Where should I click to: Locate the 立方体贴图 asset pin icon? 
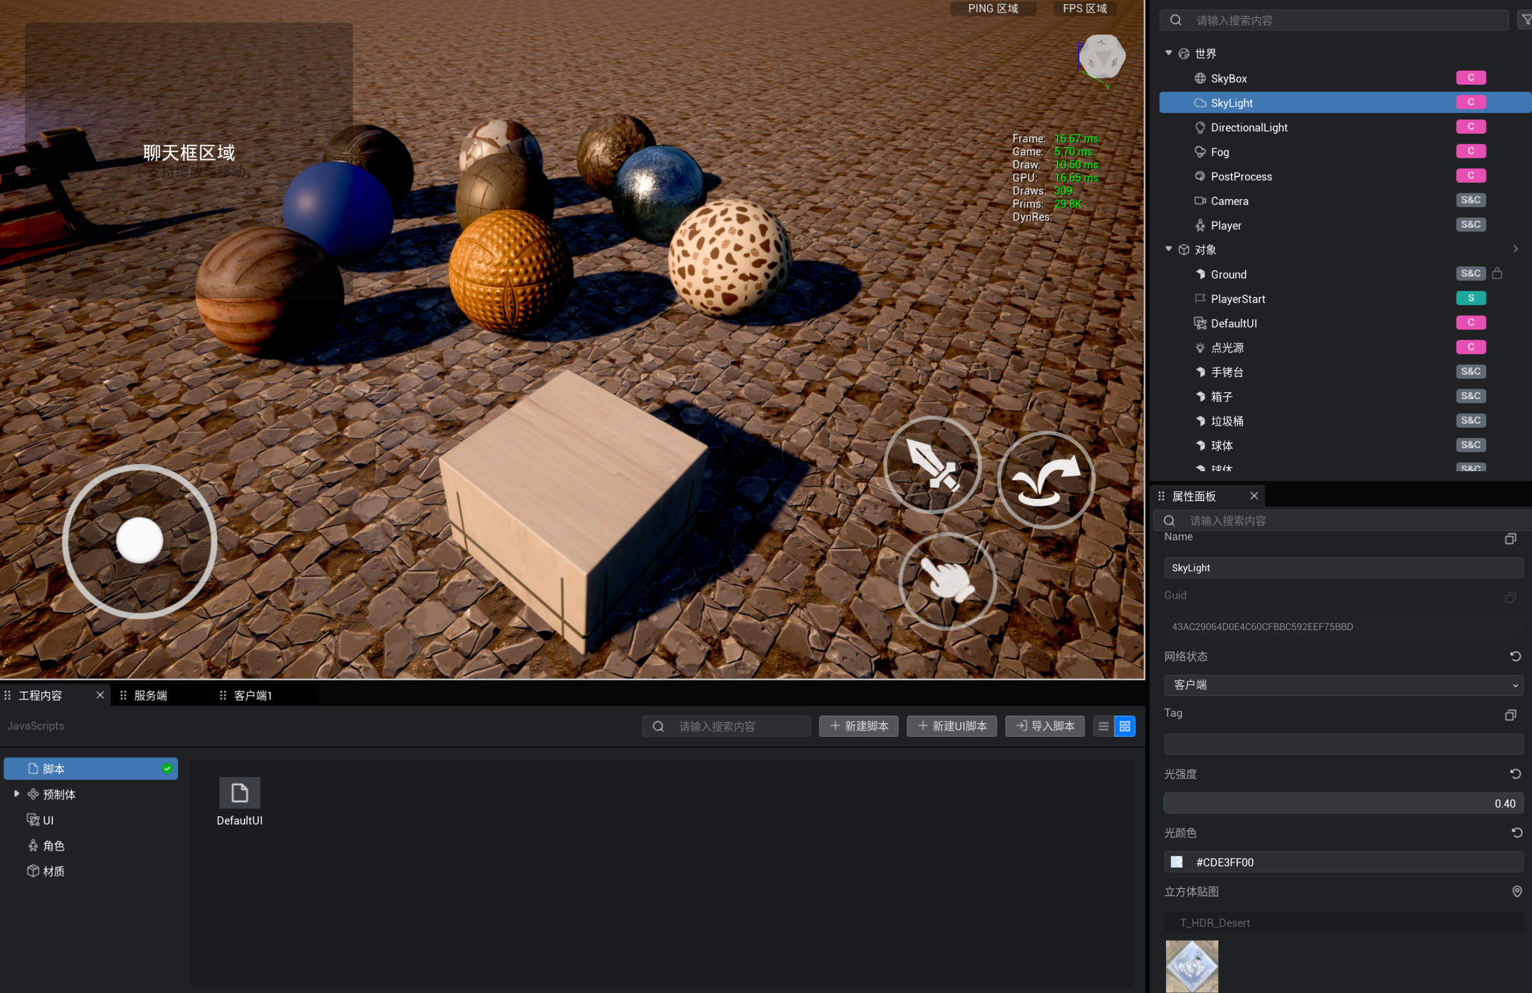[1517, 891]
